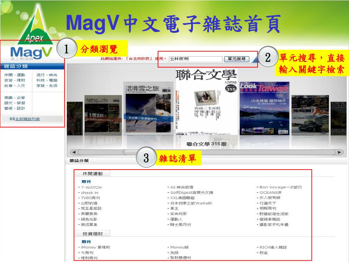This screenshot has height=262, width=349.
Task: Open the 明報周刊 magazine link
Action: point(268,208)
